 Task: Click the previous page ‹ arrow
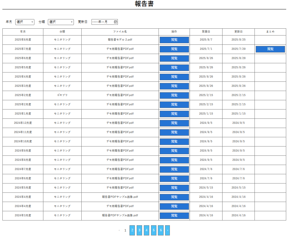coord(119,230)
